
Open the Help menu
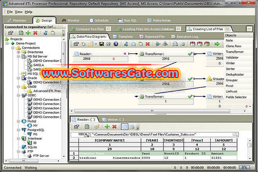pos(29,12)
